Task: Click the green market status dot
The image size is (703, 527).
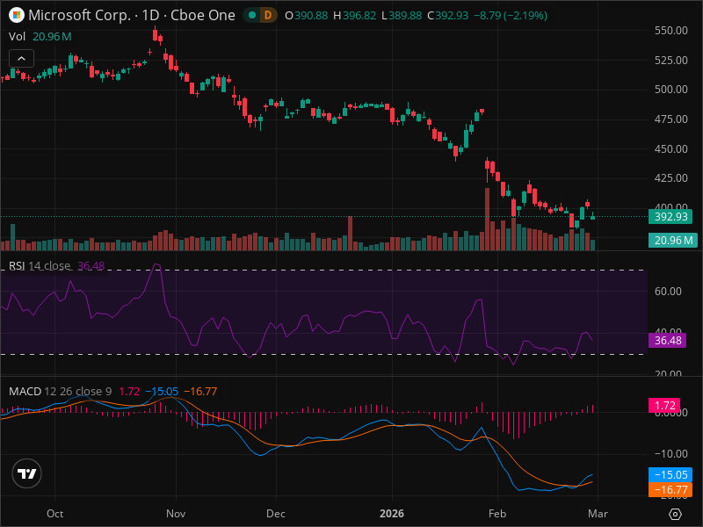Action: pyautogui.click(x=252, y=15)
